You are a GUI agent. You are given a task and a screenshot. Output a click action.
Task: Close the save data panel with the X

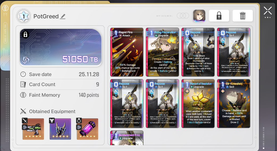(x=268, y=11)
